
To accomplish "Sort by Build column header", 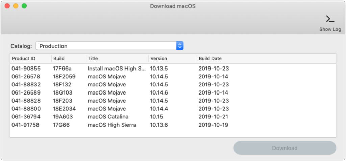I will click(69, 59).
